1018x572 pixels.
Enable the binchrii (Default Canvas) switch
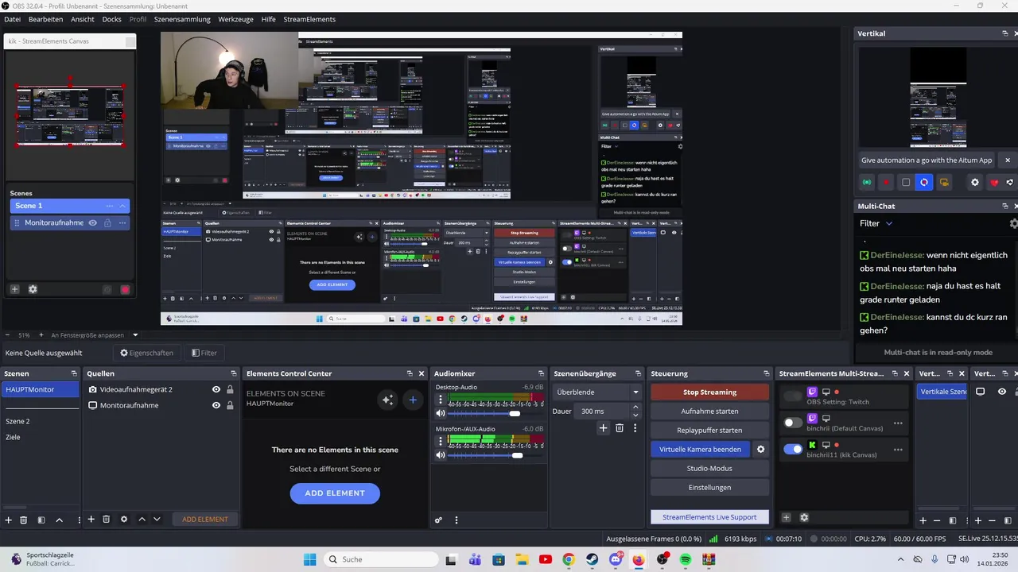[793, 423]
